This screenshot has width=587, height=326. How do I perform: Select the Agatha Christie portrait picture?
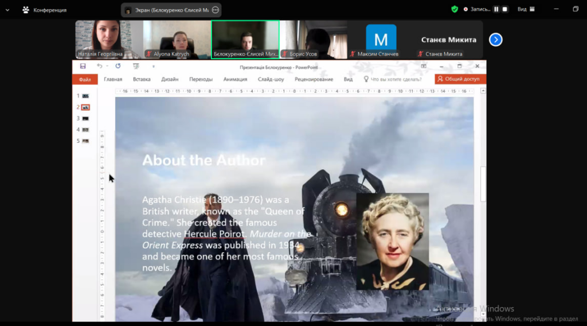[392, 241]
